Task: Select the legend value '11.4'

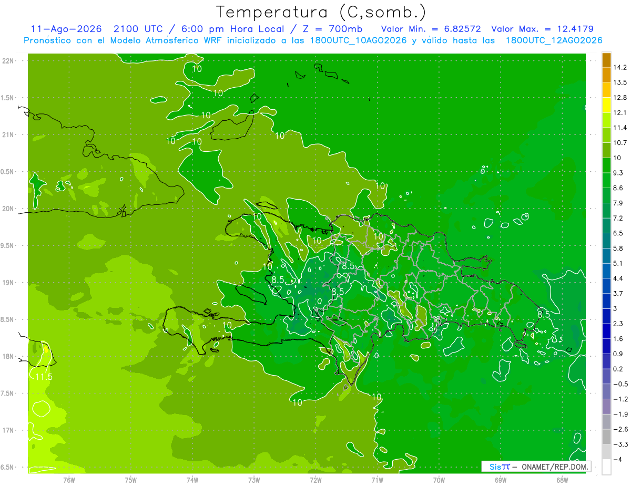Action: 620,128
